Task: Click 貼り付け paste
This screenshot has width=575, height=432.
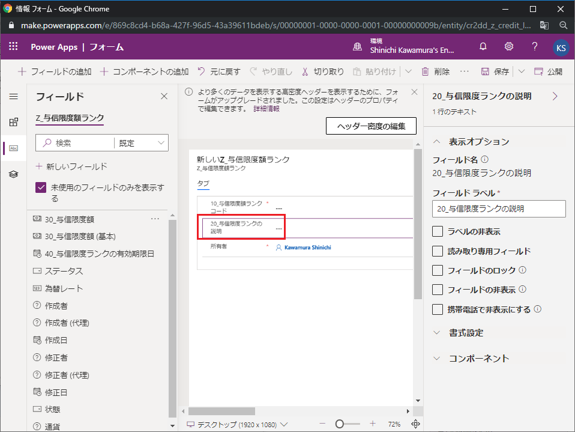Action: click(375, 71)
